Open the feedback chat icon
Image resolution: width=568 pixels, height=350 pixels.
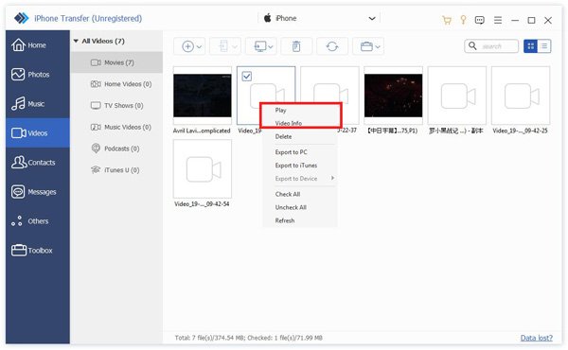[x=480, y=20]
